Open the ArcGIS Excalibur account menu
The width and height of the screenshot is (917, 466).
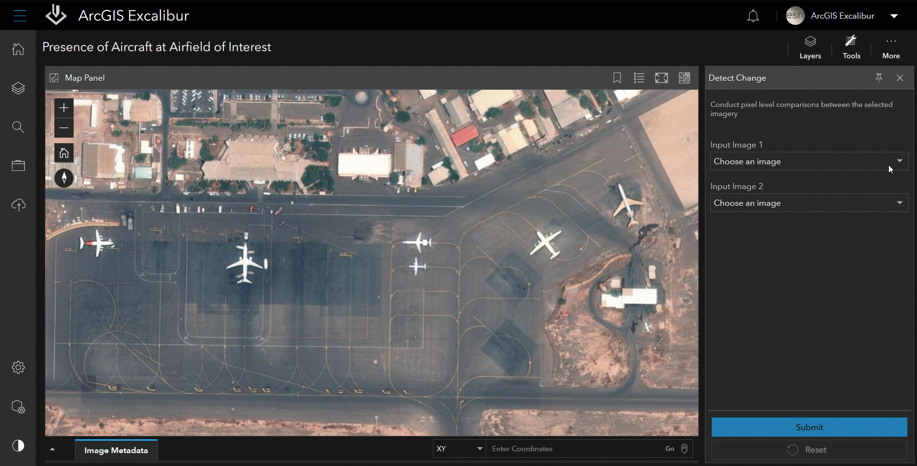click(x=894, y=16)
